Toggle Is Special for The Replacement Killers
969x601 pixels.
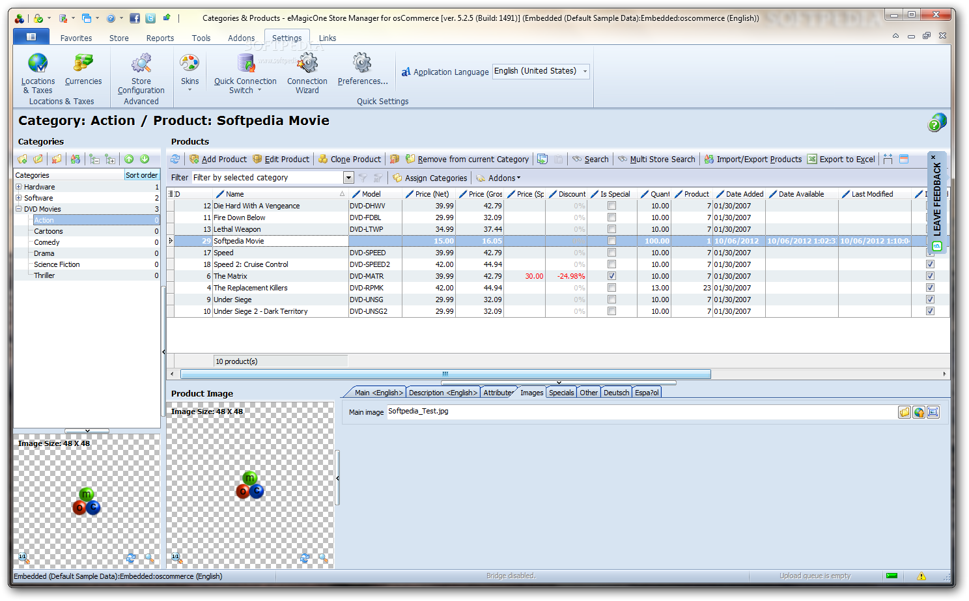coord(611,288)
